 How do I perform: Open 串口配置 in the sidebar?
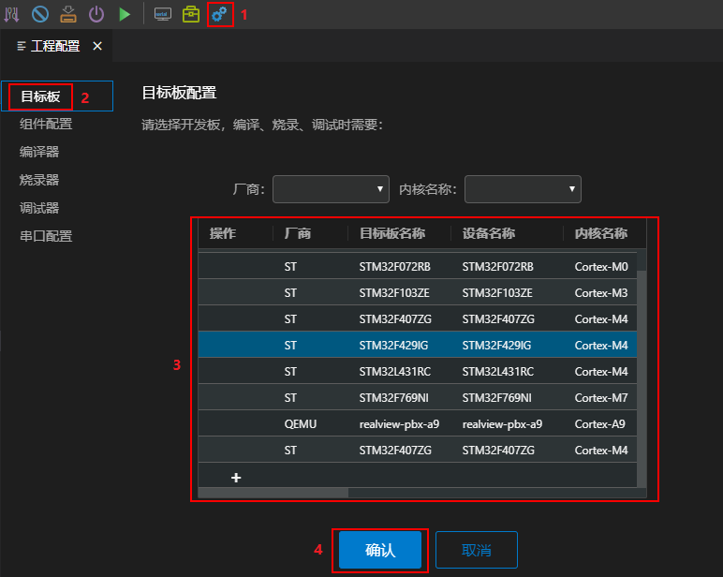click(46, 236)
